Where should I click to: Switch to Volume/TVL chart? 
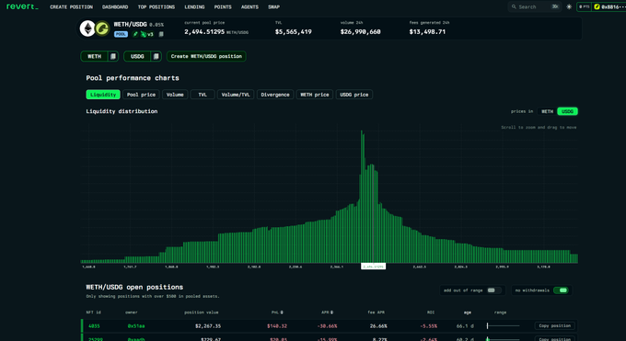click(x=236, y=95)
